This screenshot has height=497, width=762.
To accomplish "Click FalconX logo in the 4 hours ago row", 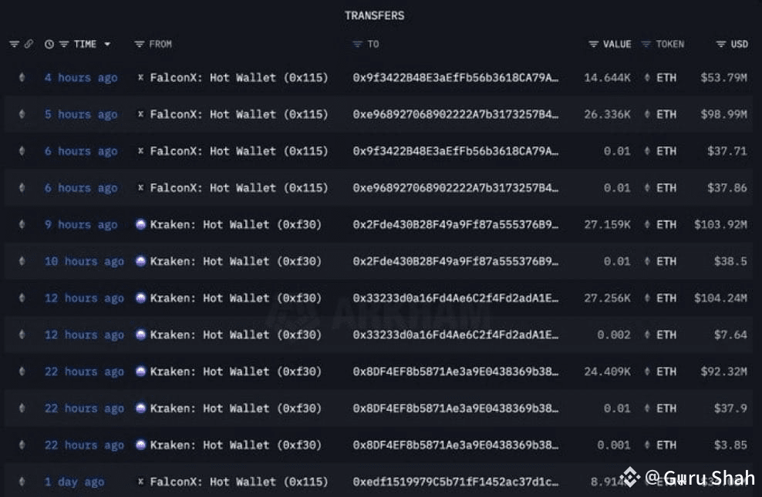I will pos(140,77).
